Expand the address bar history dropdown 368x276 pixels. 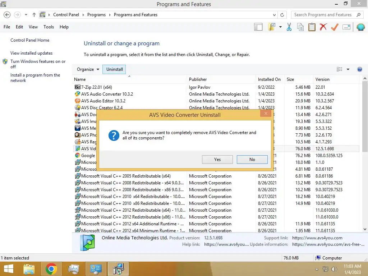(274, 15)
